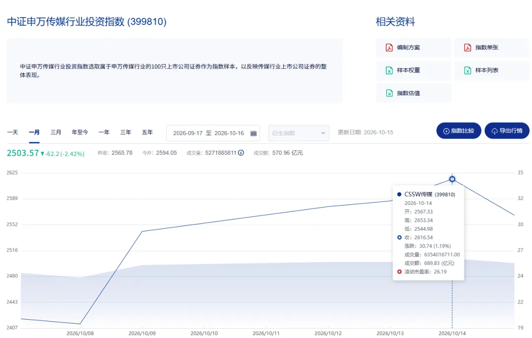
Task: Open the 编制方案 PDF icon
Action: [389, 47]
